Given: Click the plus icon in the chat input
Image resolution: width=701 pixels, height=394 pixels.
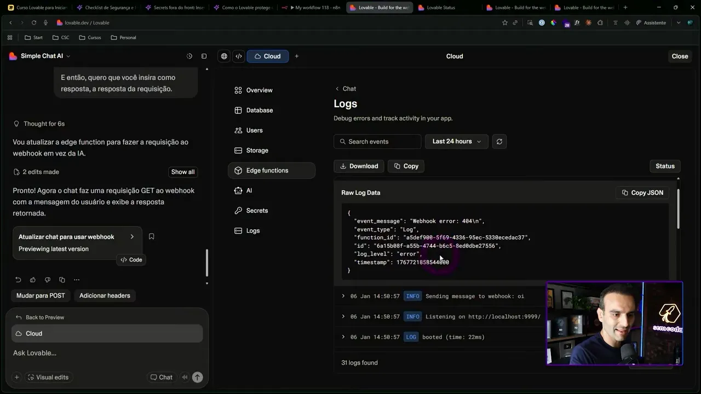Looking at the screenshot, I should pos(16,377).
